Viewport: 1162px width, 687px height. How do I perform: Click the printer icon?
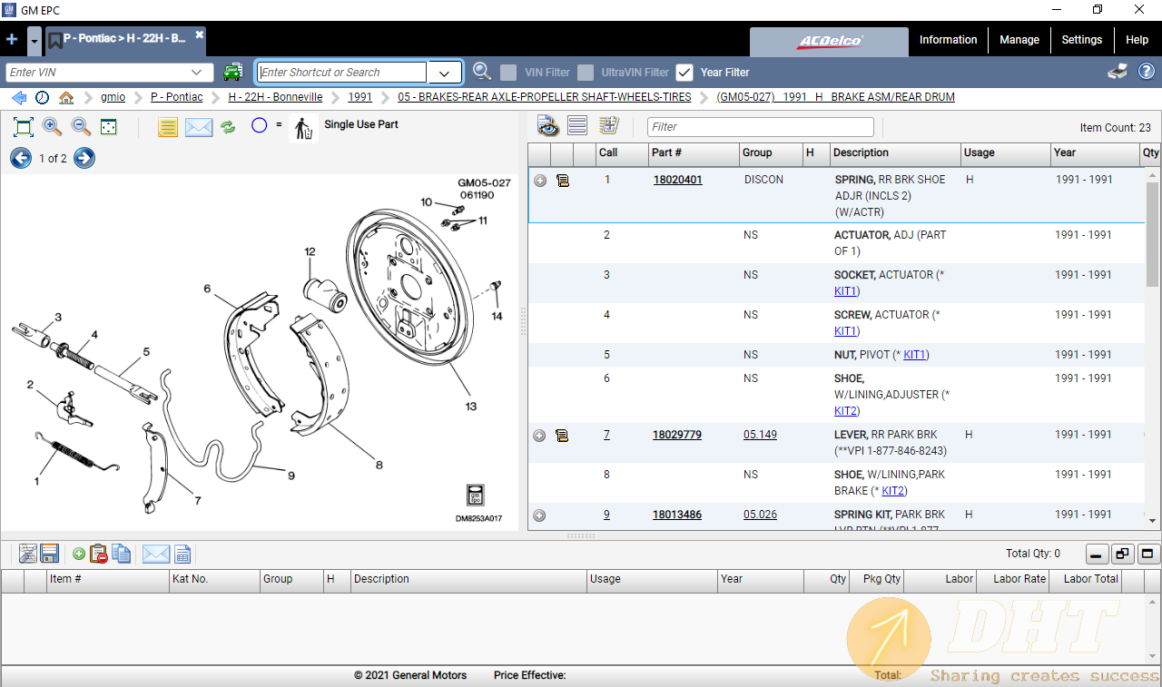click(1118, 73)
